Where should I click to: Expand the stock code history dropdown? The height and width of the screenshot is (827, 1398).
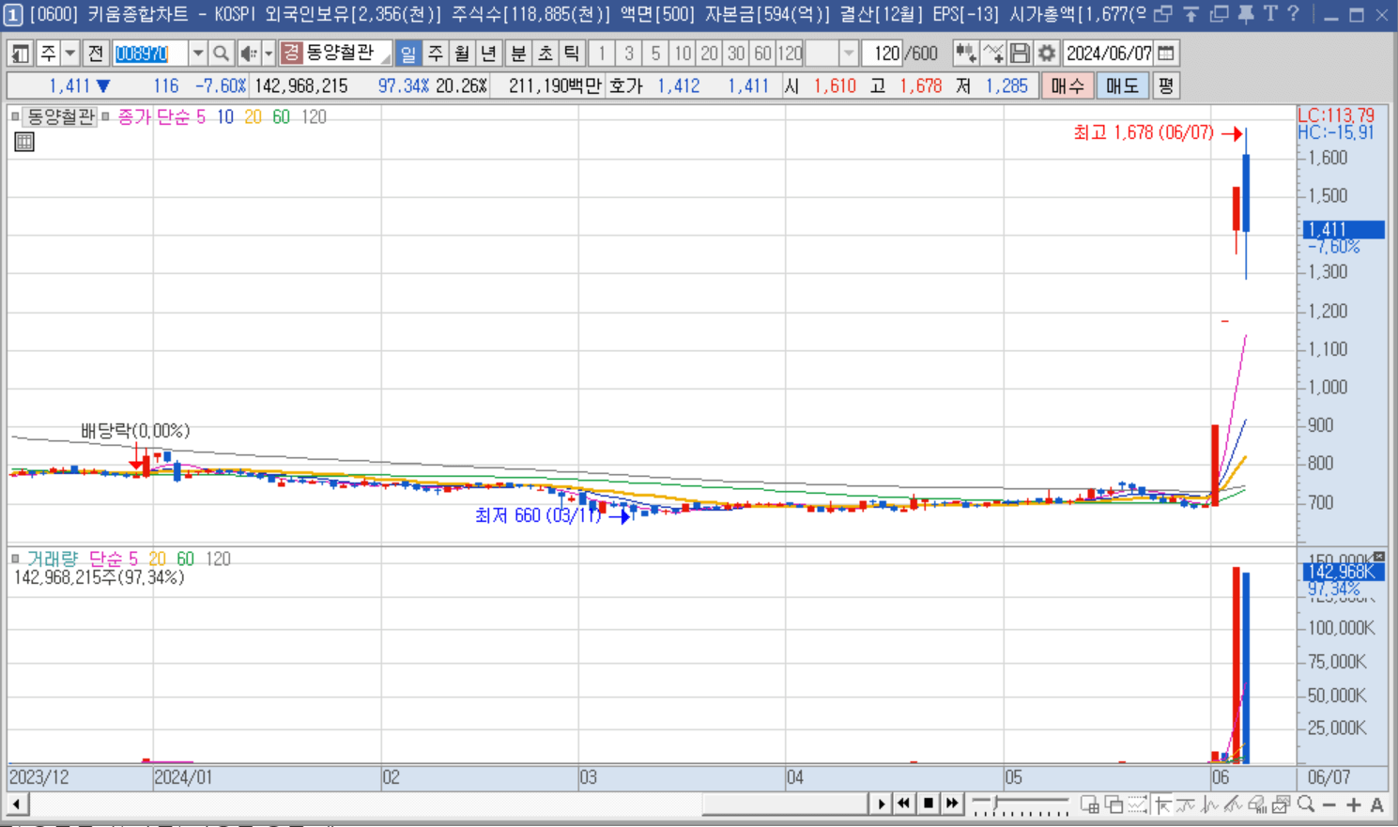198,54
